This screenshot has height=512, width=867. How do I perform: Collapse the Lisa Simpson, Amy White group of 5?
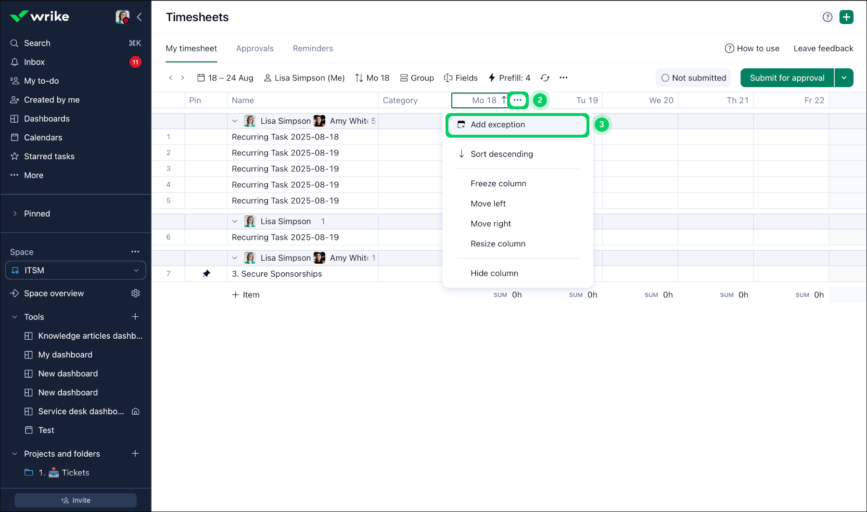tap(235, 121)
